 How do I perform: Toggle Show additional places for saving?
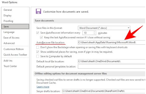tap(38, 52)
